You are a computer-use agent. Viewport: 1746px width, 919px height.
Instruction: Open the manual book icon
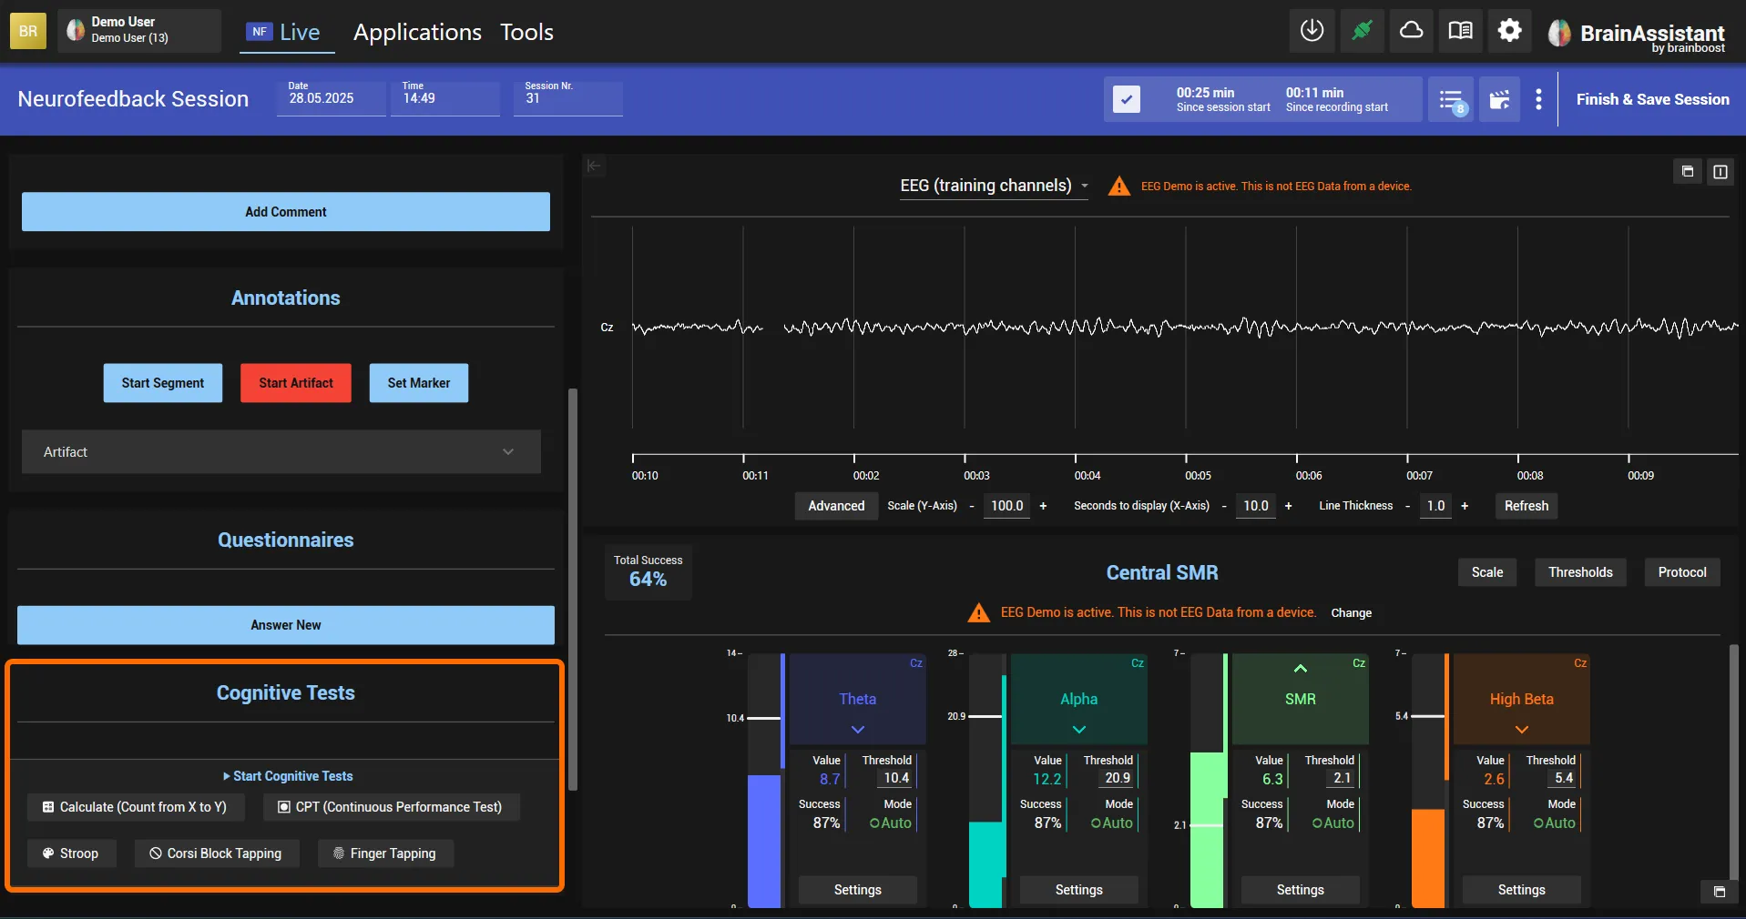click(1460, 31)
